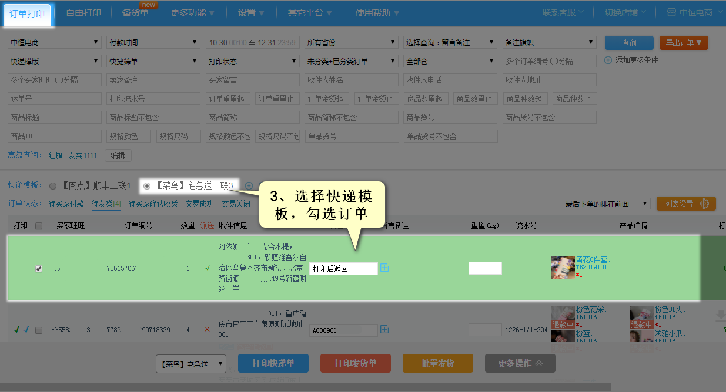Screen dimensions: 726x392
Task: Click the plus icon beside 添加更多条件
Action: coord(608,60)
